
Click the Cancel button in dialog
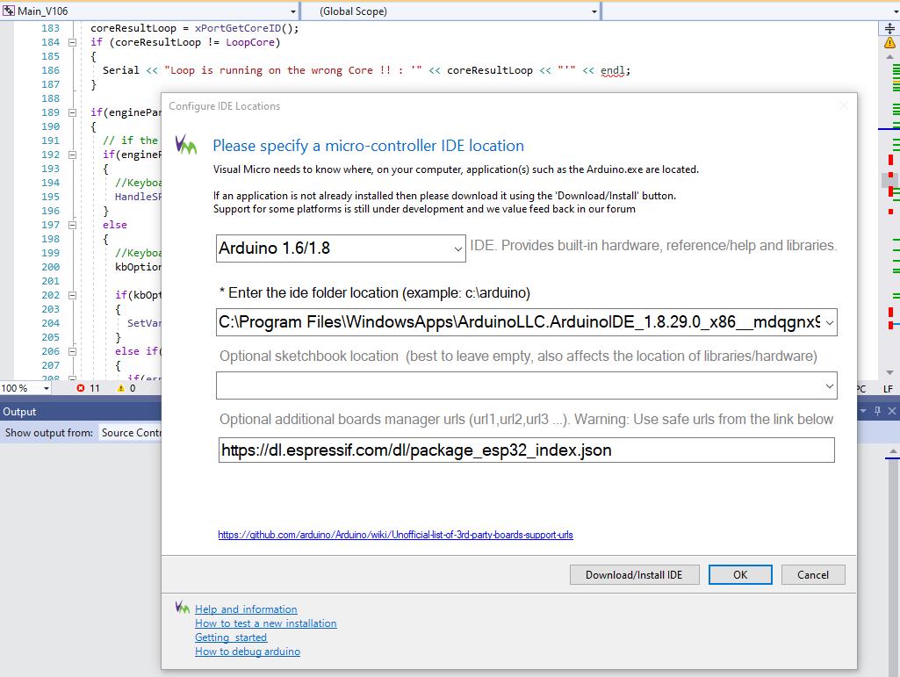tap(813, 575)
